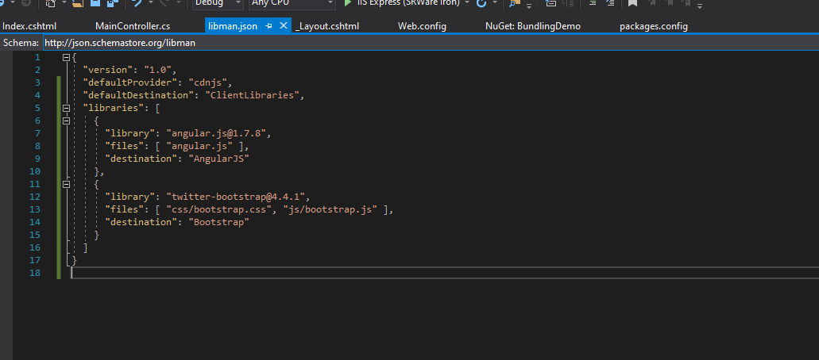Click the New Project toolbar icon

51,3
